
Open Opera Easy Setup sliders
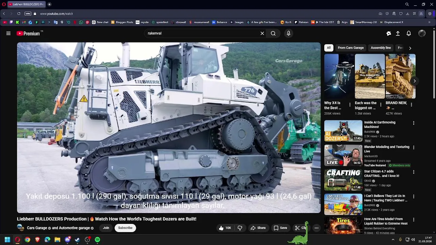point(414,14)
